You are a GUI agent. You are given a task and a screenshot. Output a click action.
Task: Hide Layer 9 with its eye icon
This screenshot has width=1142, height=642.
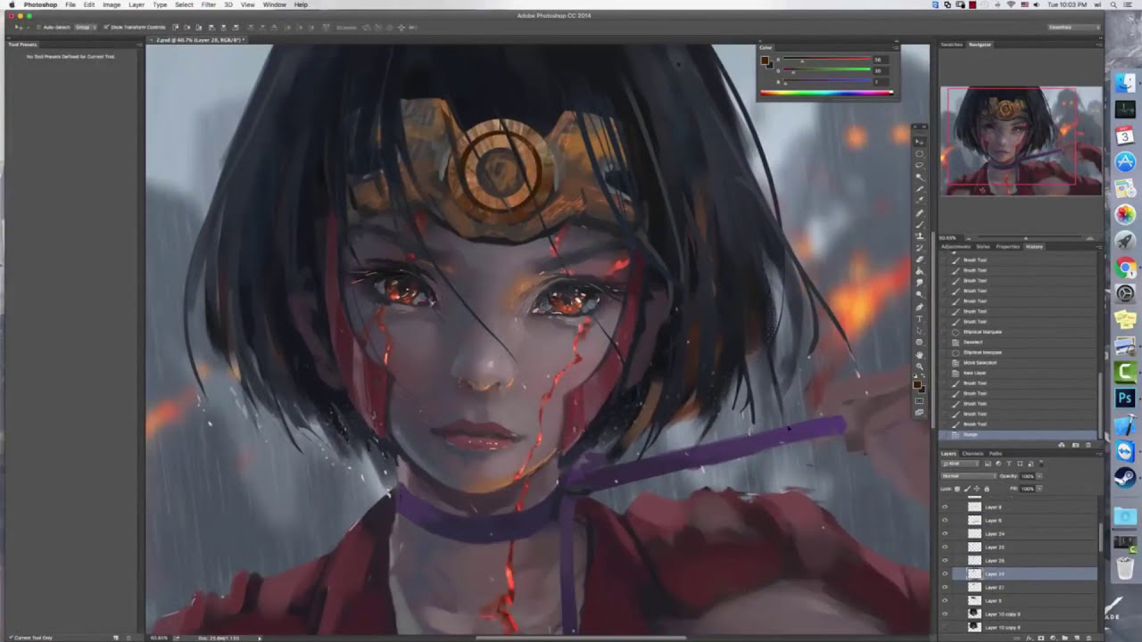(945, 506)
